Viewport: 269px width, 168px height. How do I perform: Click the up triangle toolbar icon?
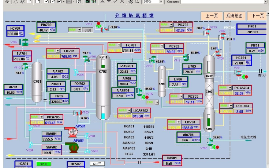click(102, 1)
